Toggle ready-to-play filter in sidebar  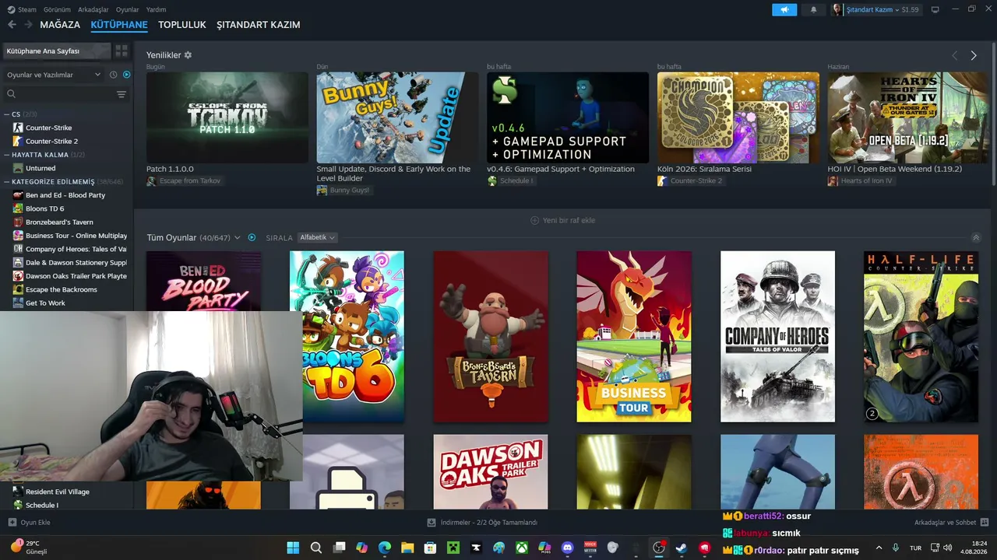point(126,75)
